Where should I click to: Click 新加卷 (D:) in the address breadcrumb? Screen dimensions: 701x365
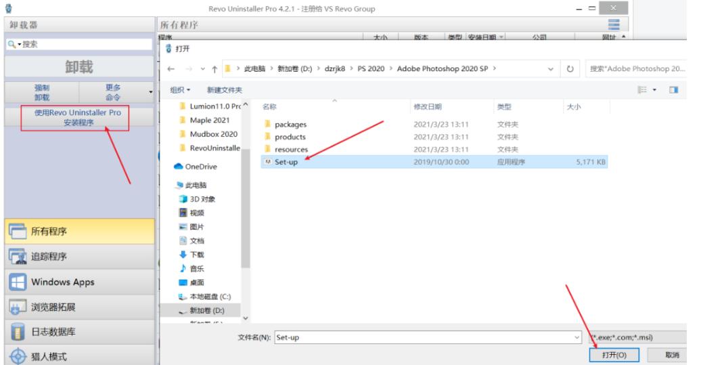294,68
